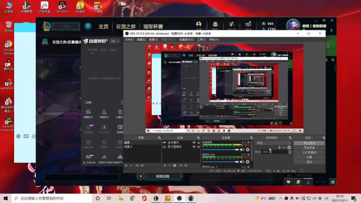Pop out the 来源 dock panel

[x=198, y=138]
